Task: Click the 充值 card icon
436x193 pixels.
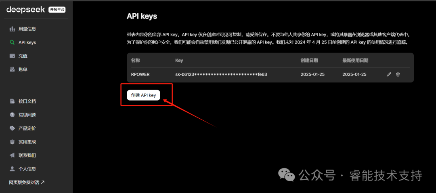Action: (x=12, y=56)
